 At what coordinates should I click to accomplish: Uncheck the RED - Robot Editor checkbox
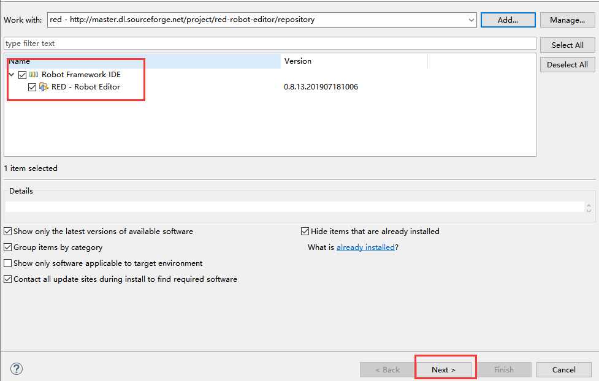click(32, 87)
